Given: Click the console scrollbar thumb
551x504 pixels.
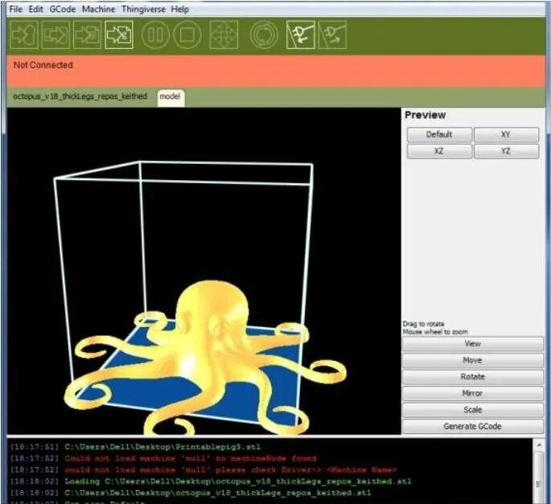Looking at the screenshot, I should (539, 484).
